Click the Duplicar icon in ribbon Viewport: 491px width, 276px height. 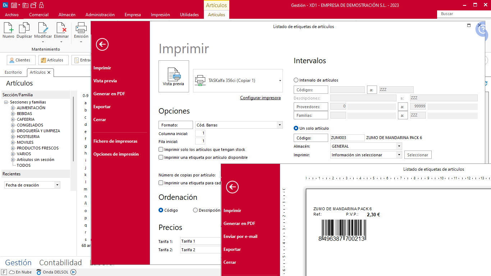click(24, 28)
